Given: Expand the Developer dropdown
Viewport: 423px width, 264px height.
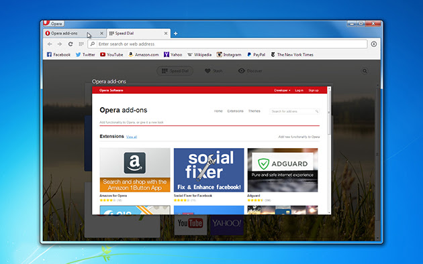Looking at the screenshot, I should pos(282,90).
